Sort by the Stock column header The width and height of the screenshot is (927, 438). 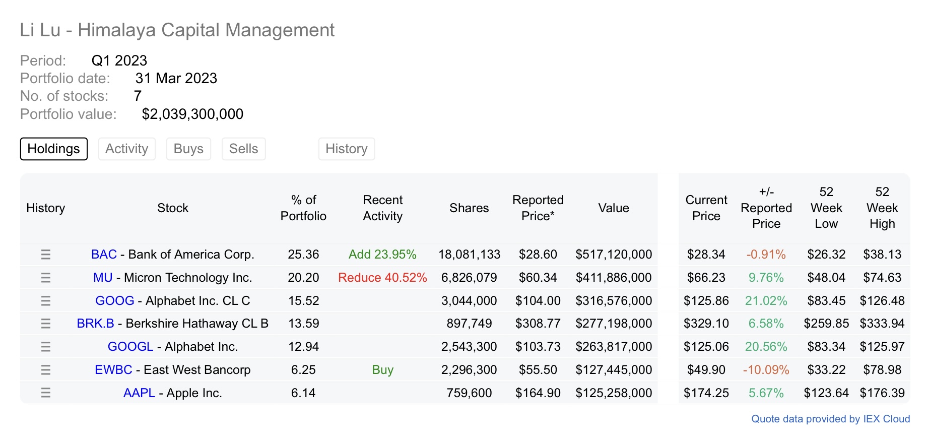(173, 208)
